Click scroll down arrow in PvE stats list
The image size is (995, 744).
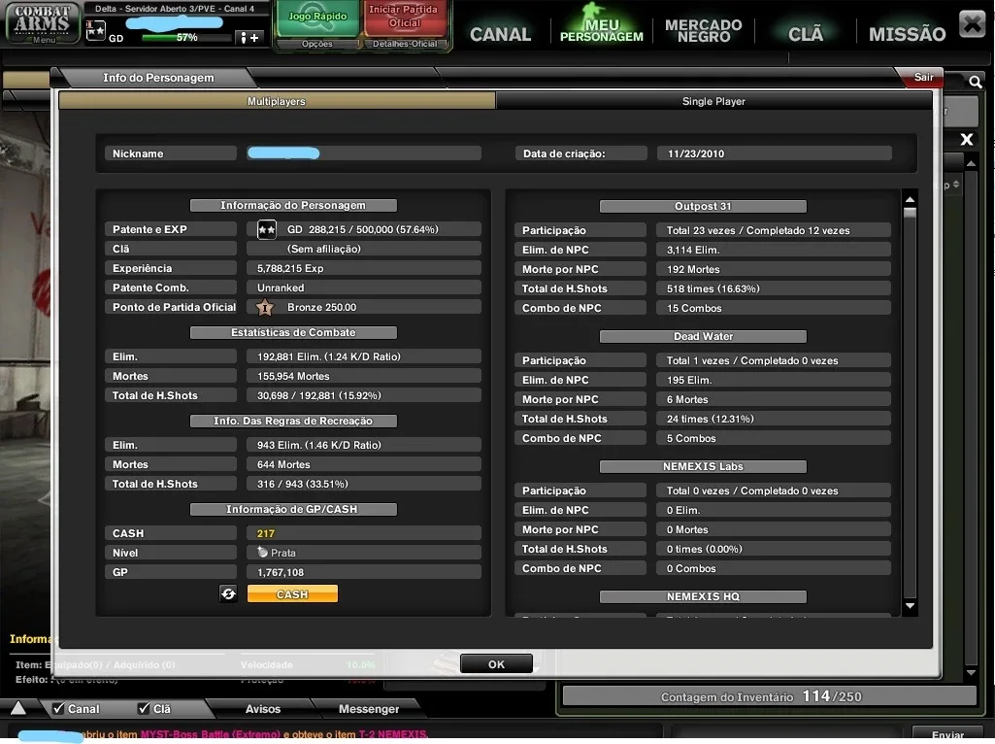coord(910,606)
